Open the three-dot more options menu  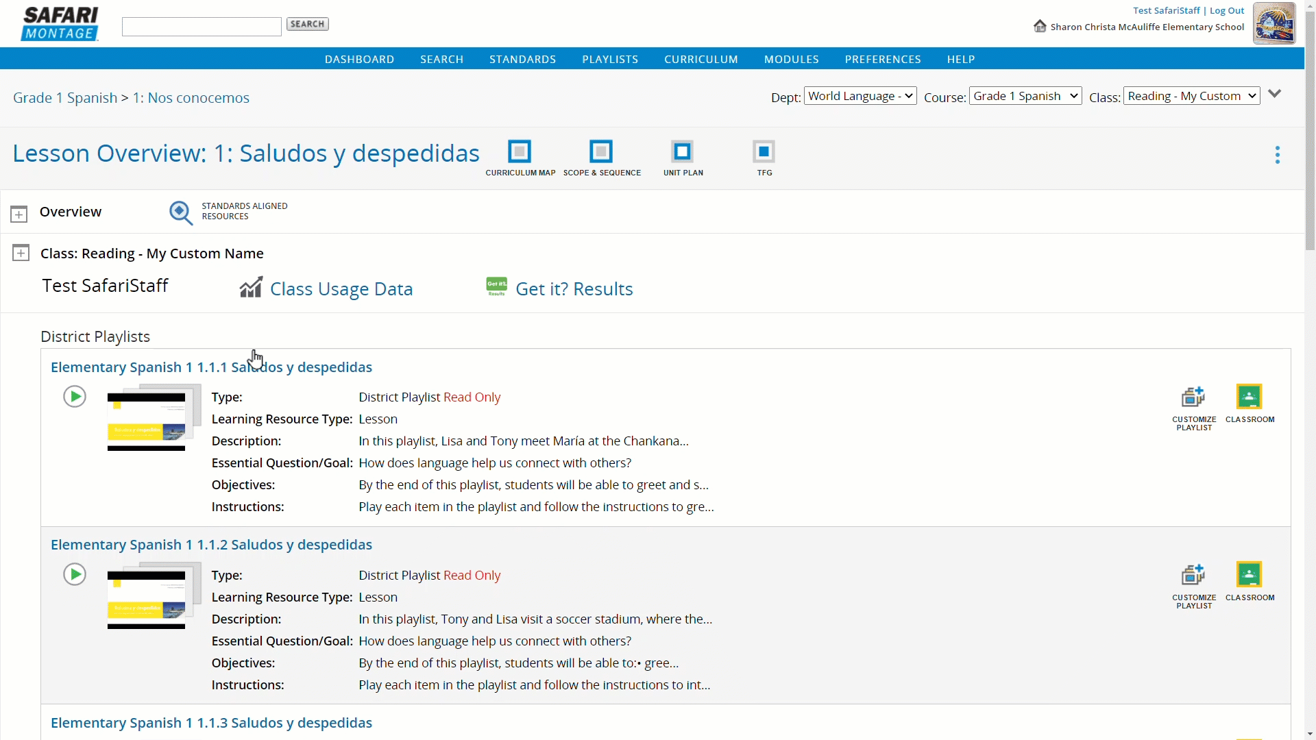pos(1278,155)
